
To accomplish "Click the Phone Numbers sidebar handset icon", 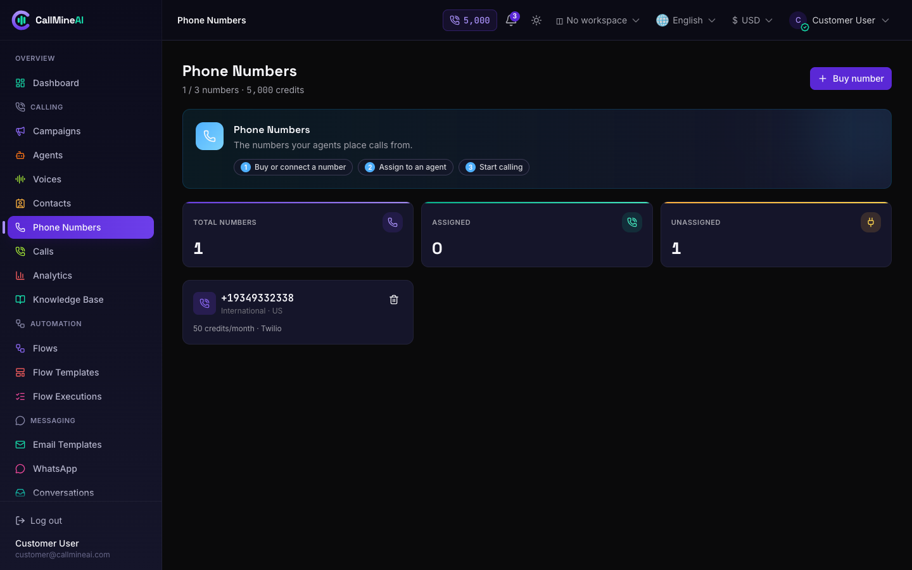I will tap(20, 227).
